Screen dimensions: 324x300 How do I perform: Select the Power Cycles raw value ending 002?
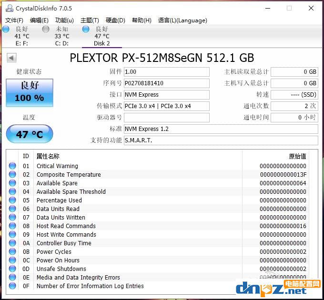coord(283,252)
